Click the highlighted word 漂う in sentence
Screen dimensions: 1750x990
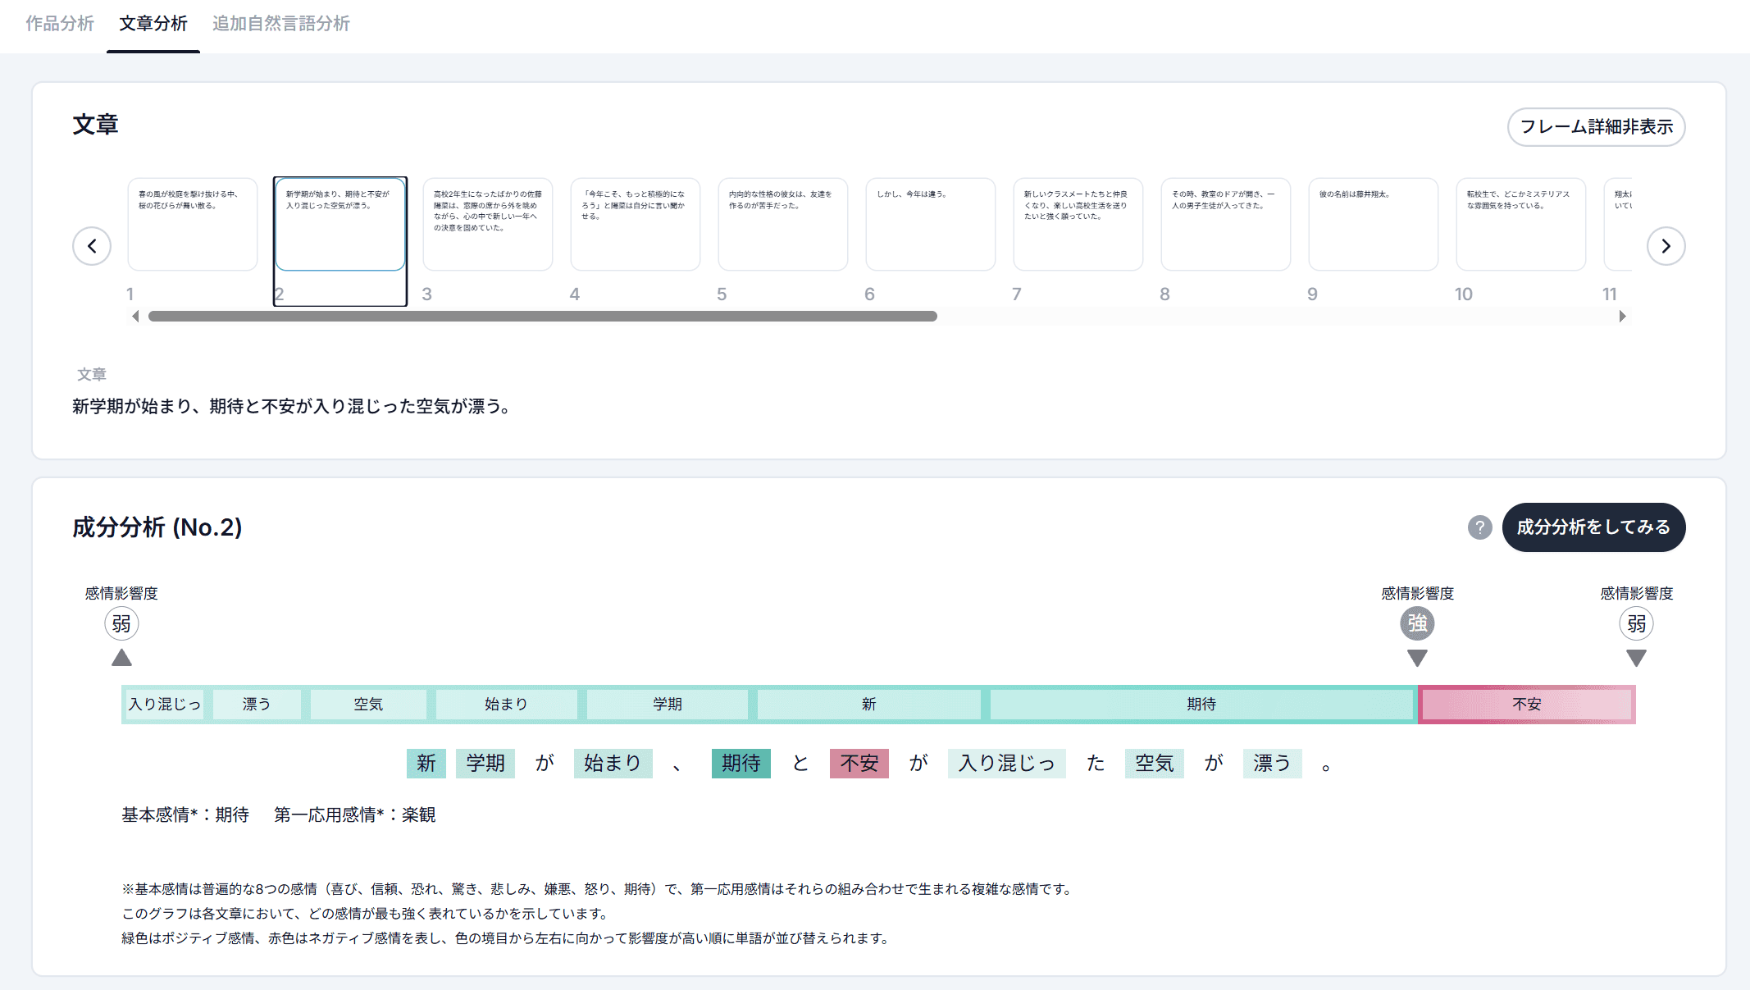pyautogui.click(x=1273, y=764)
